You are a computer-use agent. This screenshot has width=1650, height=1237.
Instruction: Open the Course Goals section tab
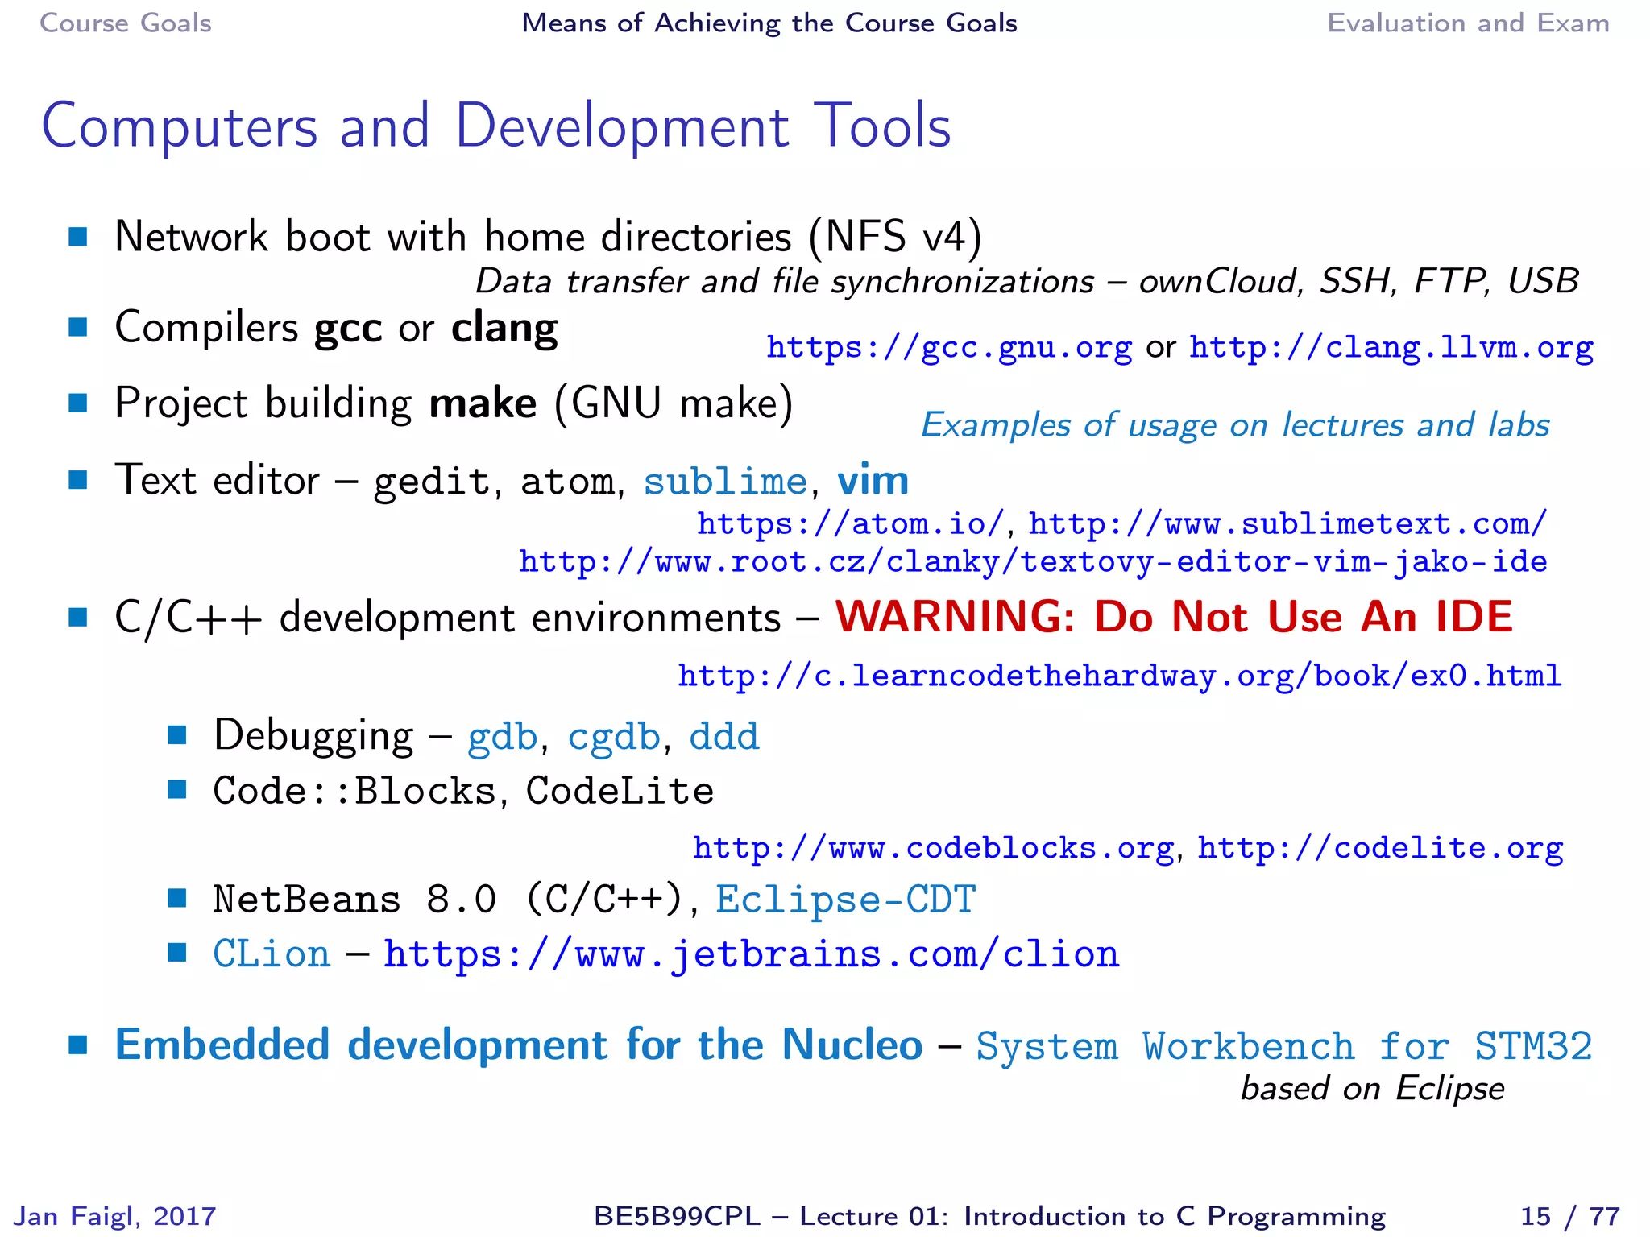click(x=126, y=23)
